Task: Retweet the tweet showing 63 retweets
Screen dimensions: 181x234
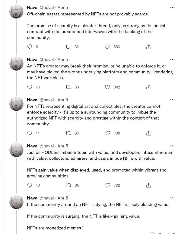Action: pos(68,87)
